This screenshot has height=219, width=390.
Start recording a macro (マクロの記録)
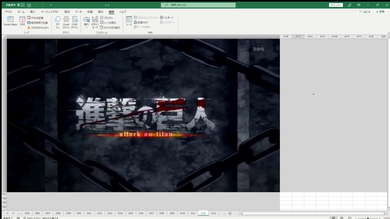(x=35, y=18)
